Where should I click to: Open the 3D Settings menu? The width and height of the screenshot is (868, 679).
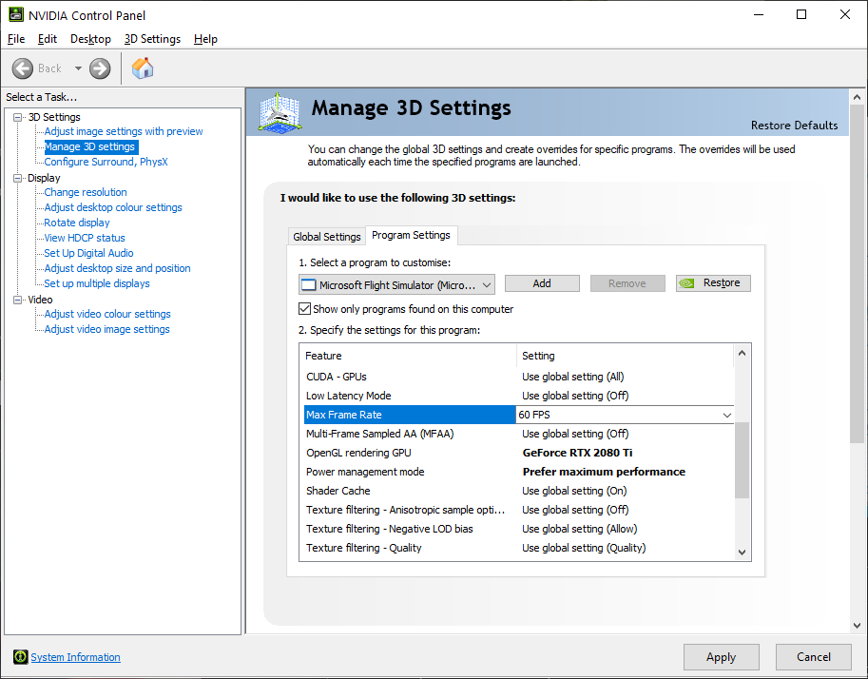coord(152,39)
